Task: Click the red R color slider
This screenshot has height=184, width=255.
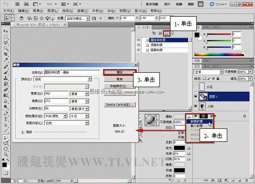Action: pos(219,34)
